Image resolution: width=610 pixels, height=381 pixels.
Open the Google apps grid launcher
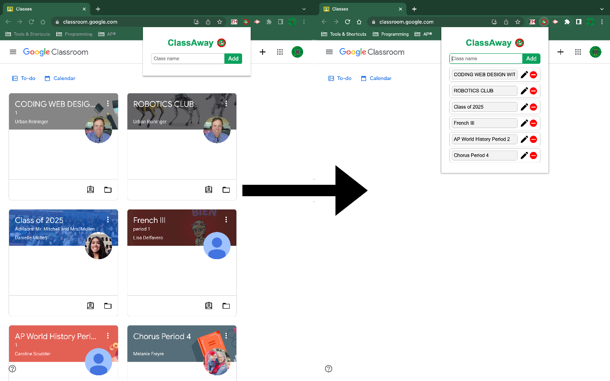tap(280, 52)
